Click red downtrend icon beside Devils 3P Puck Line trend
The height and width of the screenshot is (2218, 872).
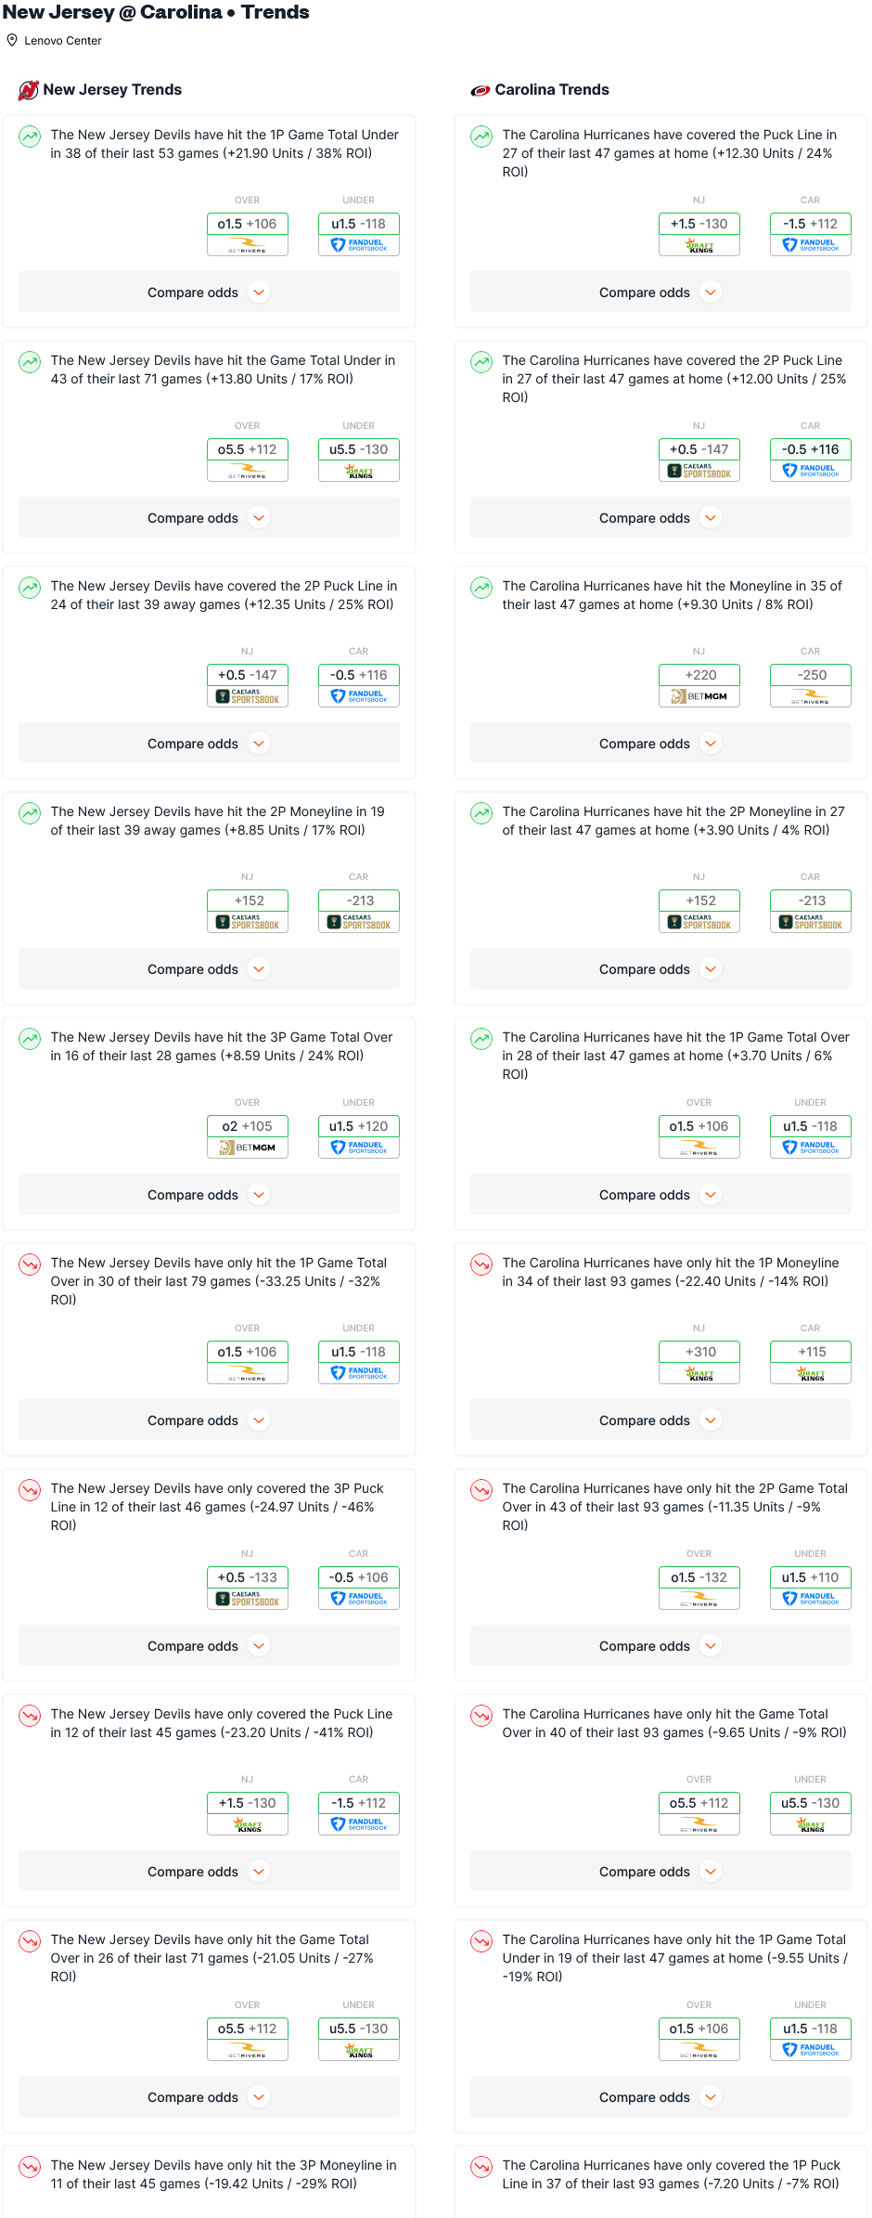[x=30, y=1491]
